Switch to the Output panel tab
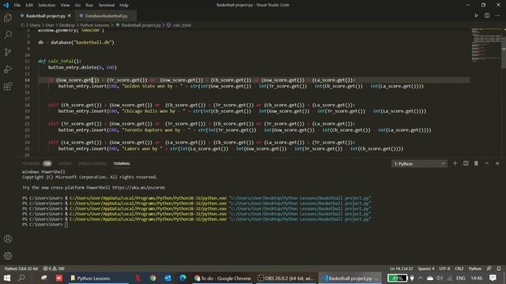 (65, 163)
